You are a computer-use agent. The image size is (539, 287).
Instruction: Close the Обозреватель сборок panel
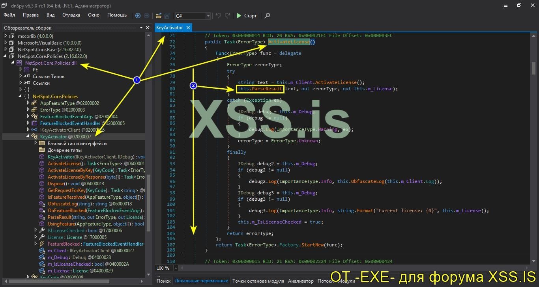point(148,28)
